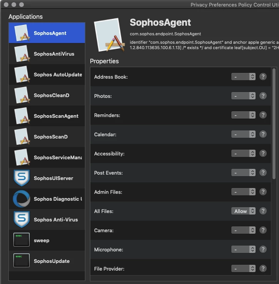The width and height of the screenshot is (279, 284).
Task: Click the window zoom button
Action: tap(22, 5)
